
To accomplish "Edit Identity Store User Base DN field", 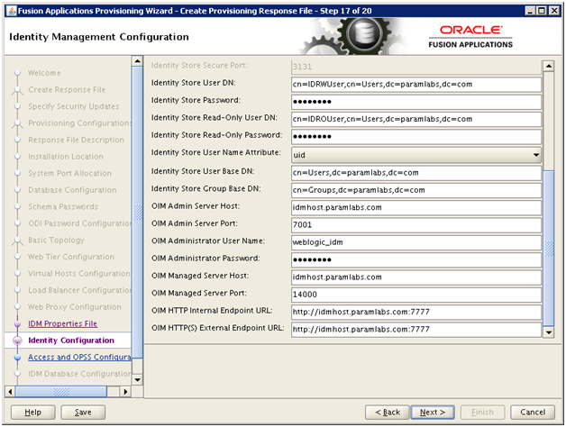I will 416,173.
